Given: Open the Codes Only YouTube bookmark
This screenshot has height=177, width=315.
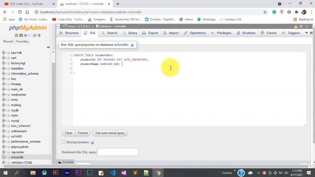Looking at the screenshot, I should click(68, 20).
